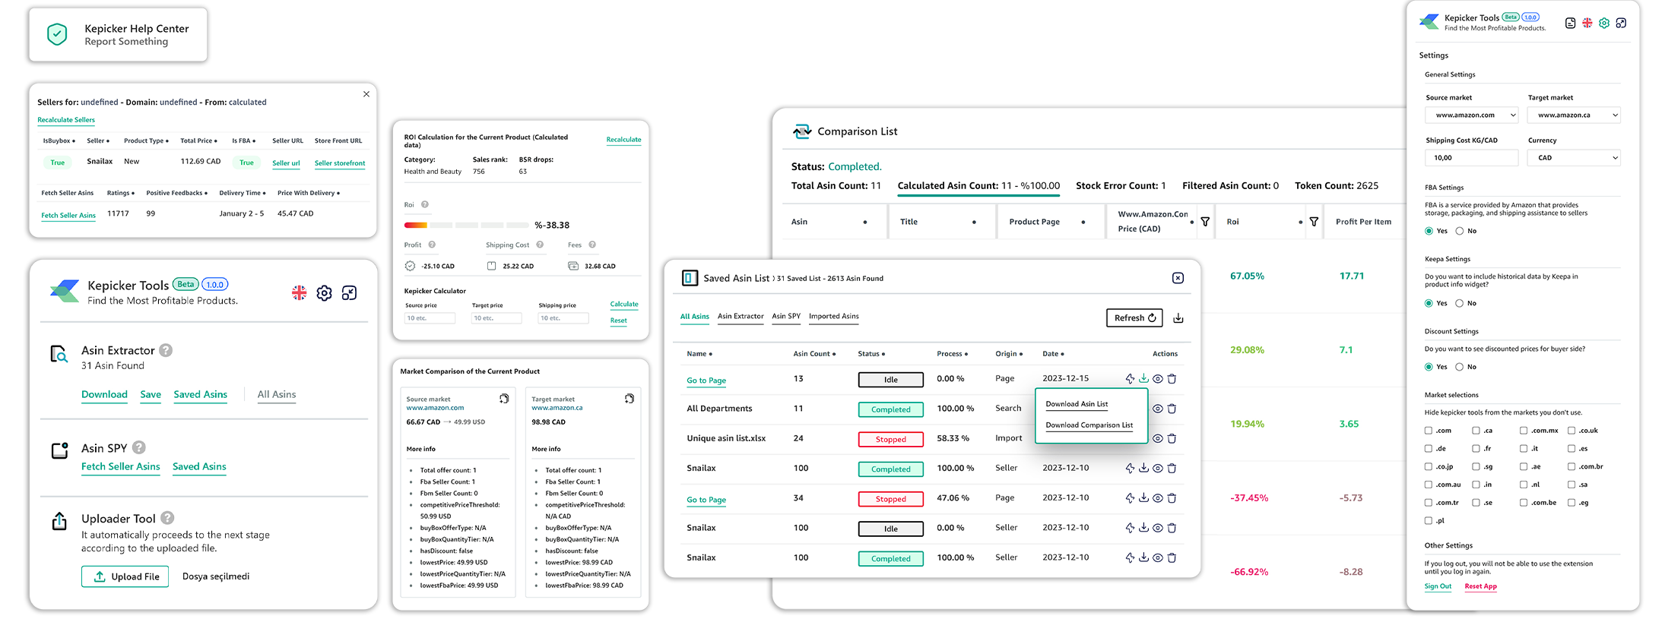Click Sign Out in Other Settings

[x=1438, y=586]
